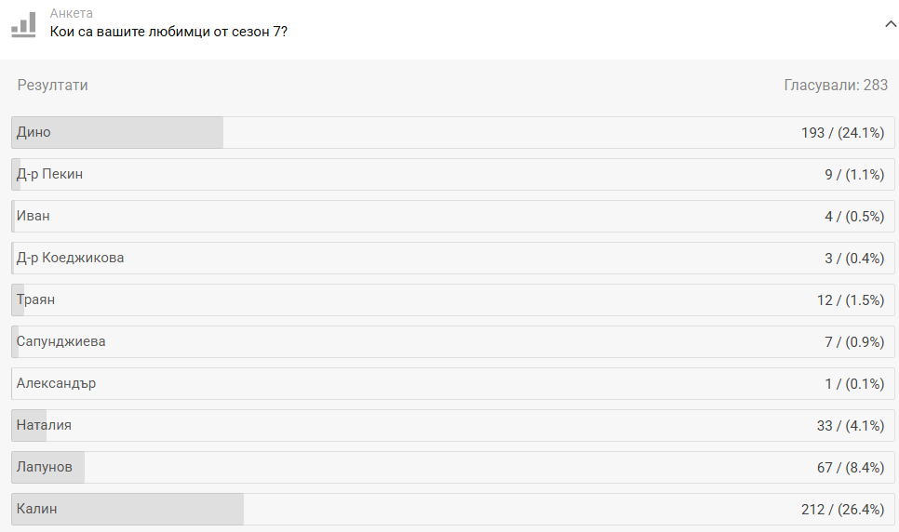The height and width of the screenshot is (532, 899).
Task: Select the Траян poll result row
Action: (452, 300)
